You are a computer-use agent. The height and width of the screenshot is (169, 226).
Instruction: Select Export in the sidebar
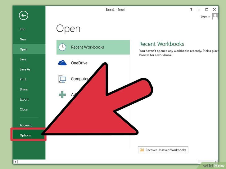tap(24, 99)
